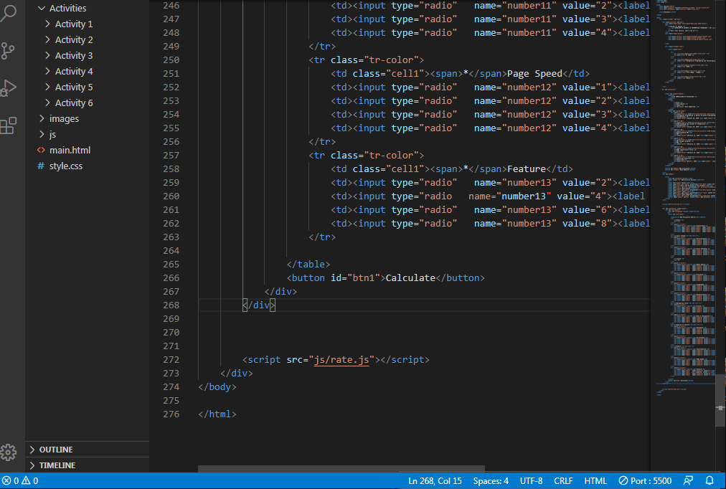Viewport: 726px width, 489px height.
Task: Open style.css from explorer
Action: click(x=66, y=166)
